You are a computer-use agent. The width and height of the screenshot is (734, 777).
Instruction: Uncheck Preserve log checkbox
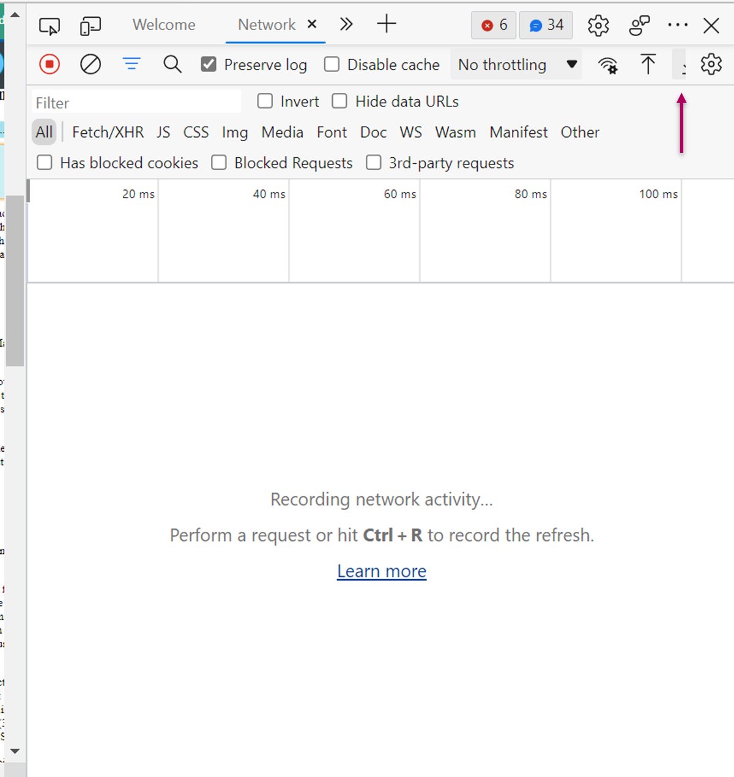[209, 64]
